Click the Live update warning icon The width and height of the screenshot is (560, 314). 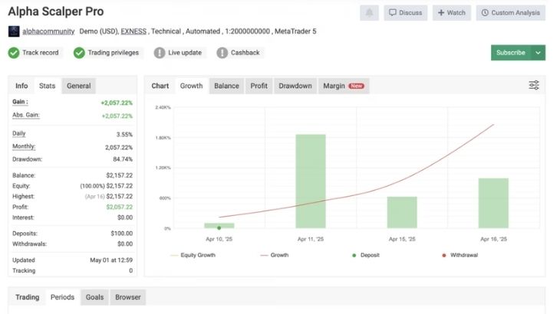[160, 53]
